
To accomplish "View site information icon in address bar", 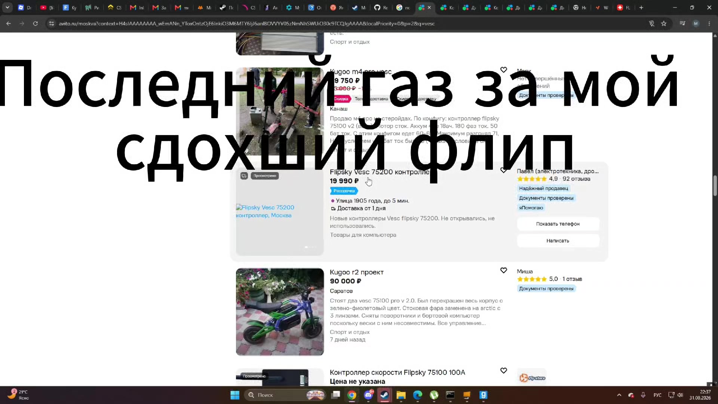I will pos(52,24).
